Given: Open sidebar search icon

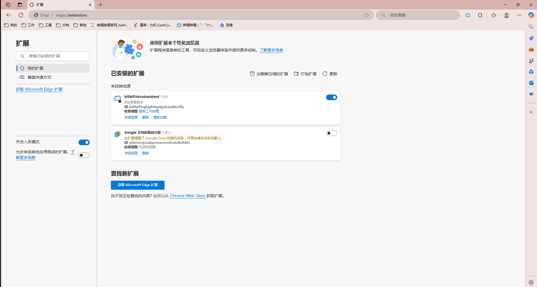Looking at the screenshot, I should pyautogui.click(x=531, y=27).
